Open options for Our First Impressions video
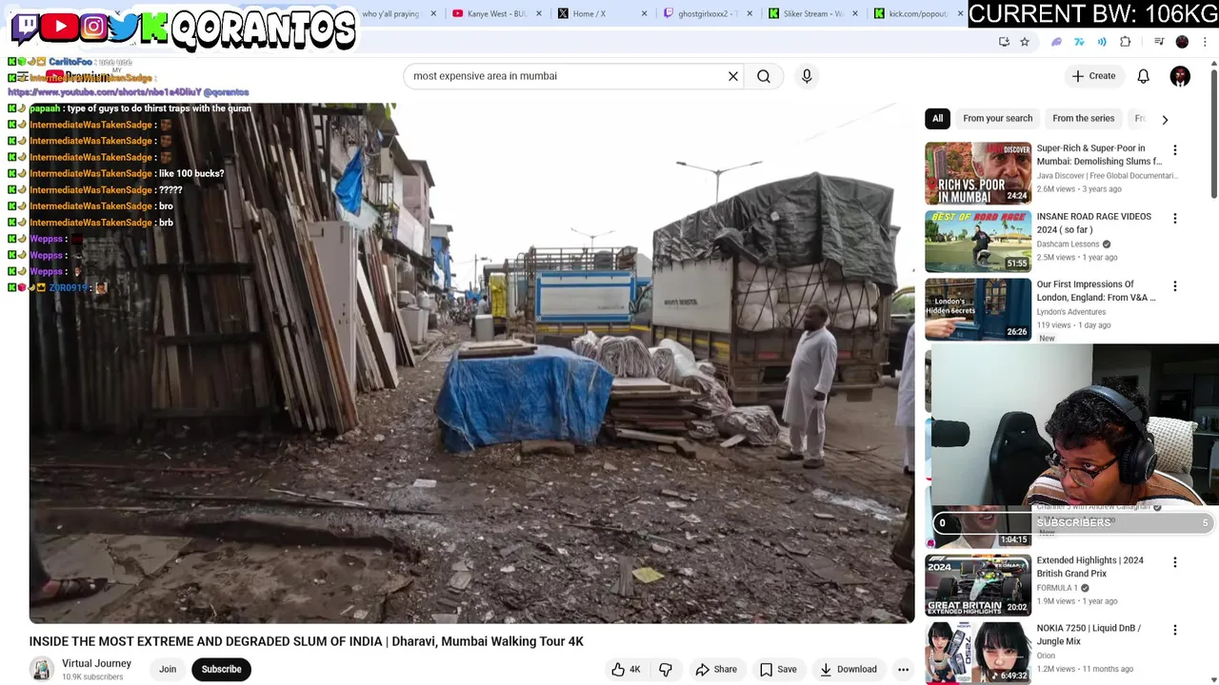The height and width of the screenshot is (685, 1219). click(x=1174, y=286)
